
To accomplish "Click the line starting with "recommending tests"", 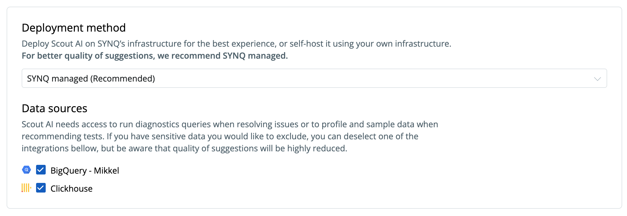I will pyautogui.click(x=220, y=136).
